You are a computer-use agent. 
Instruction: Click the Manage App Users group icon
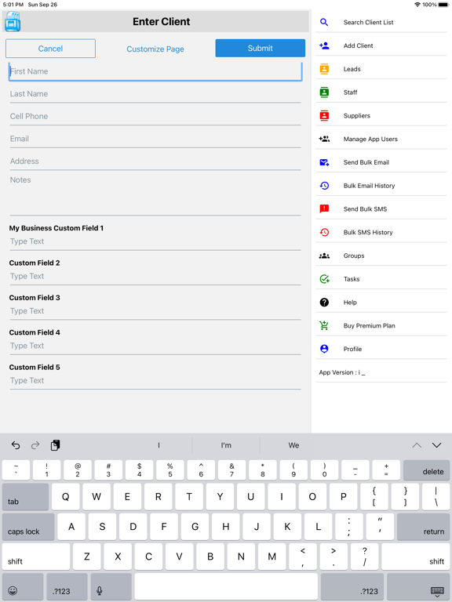[324, 139]
